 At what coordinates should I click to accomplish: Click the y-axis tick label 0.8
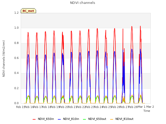(x=16, y=43)
